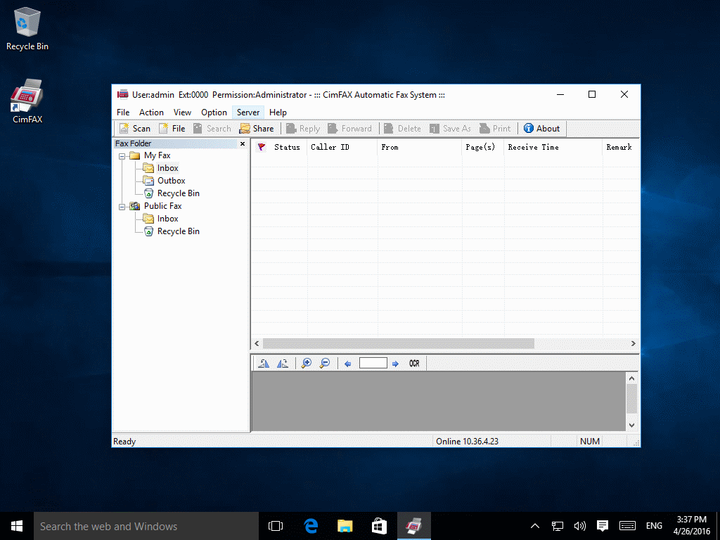The height and width of the screenshot is (540, 720).
Task: Click the red flag column header
Action: (x=262, y=147)
